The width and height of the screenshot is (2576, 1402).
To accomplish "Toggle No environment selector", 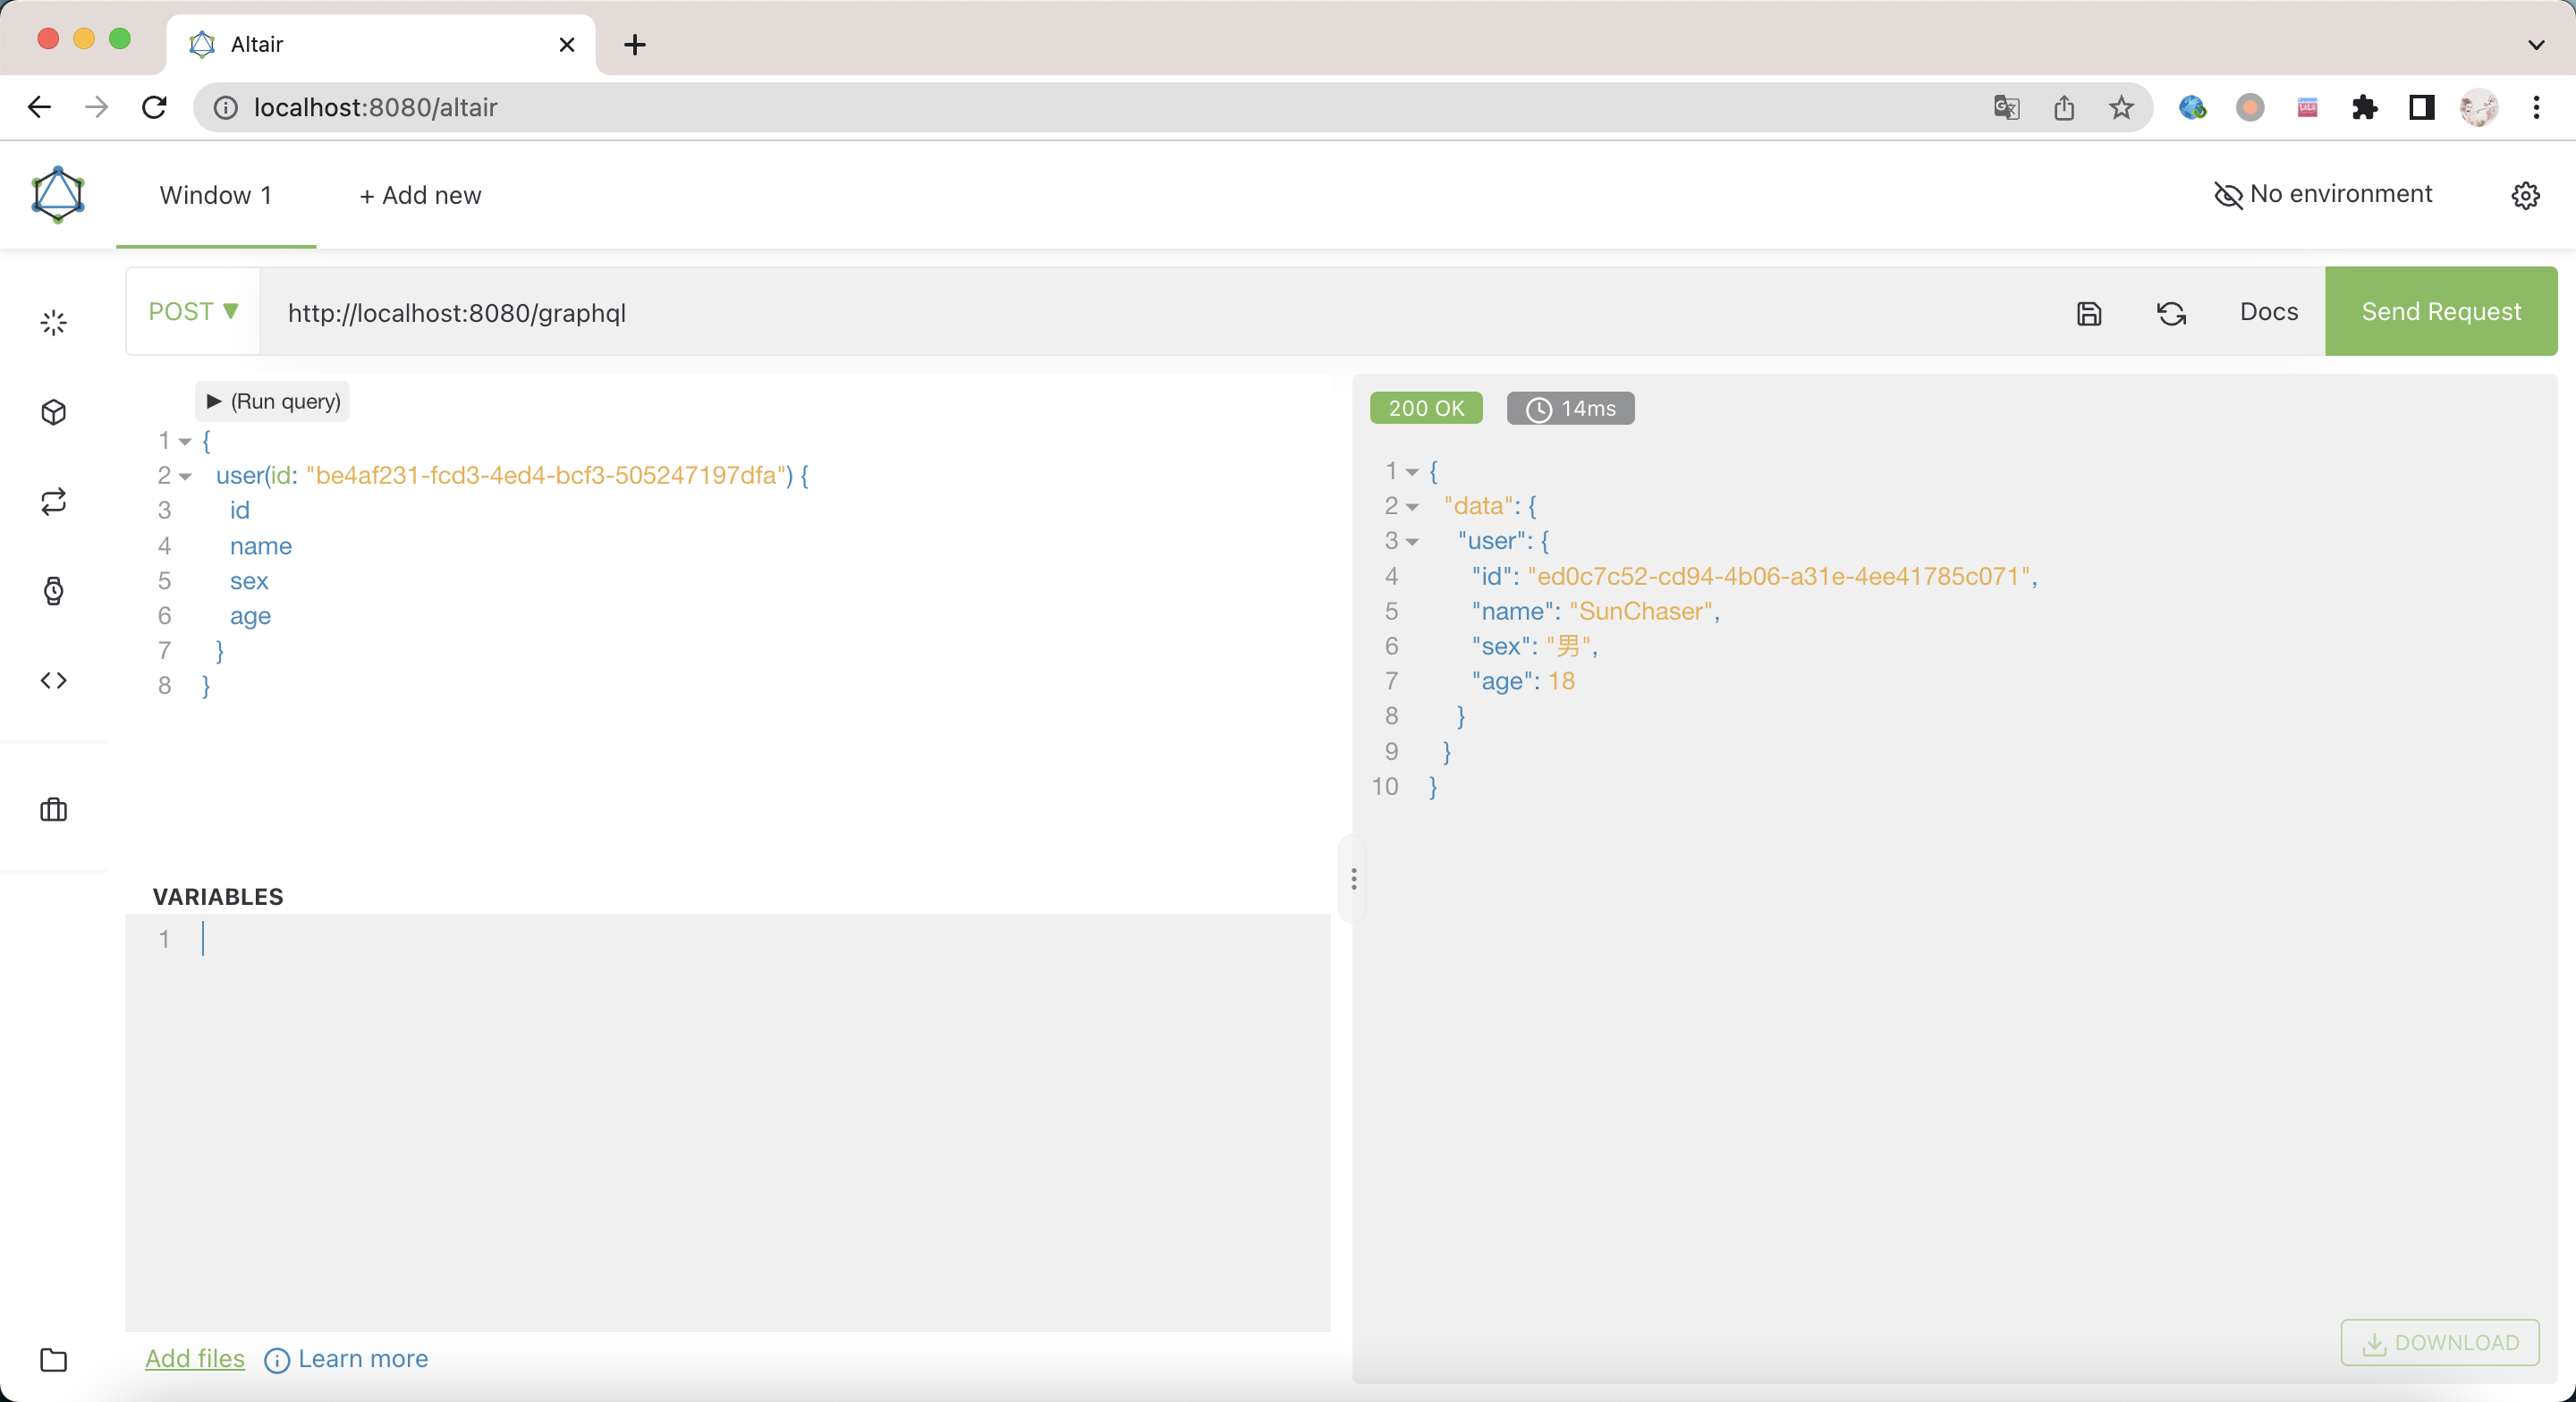I will pos(2326,191).
